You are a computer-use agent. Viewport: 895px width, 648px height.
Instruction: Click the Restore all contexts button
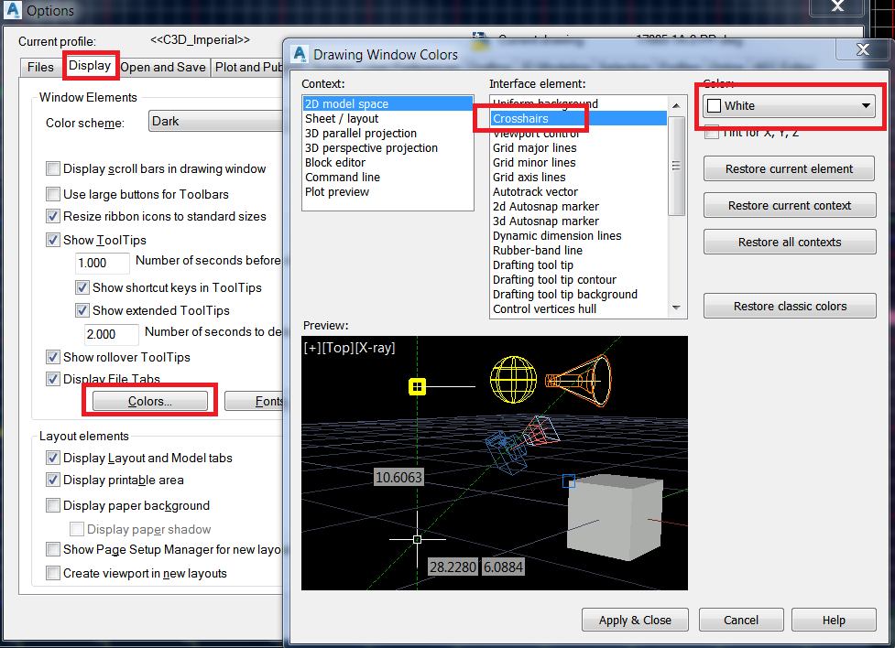click(789, 242)
